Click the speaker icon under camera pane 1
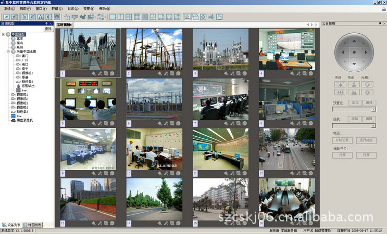 pyautogui.click(x=94, y=74)
